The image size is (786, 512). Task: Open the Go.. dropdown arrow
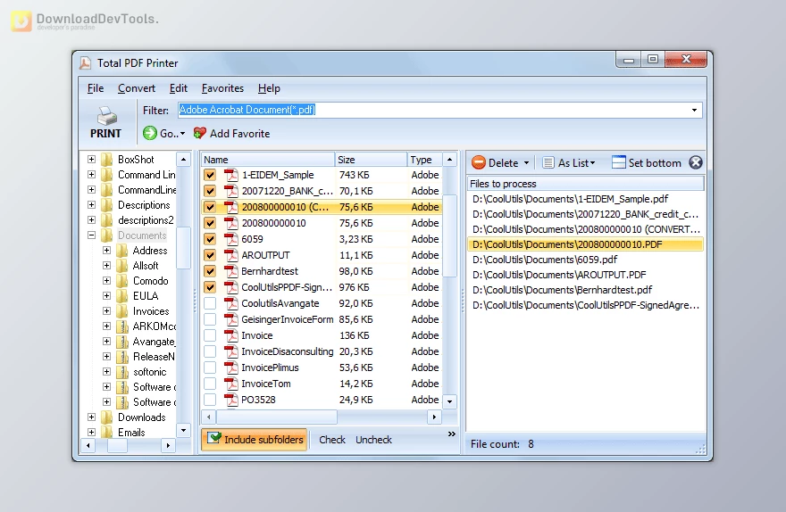click(182, 134)
